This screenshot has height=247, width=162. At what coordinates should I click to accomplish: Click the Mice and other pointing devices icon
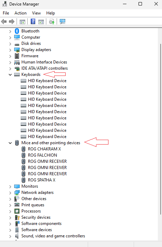17,143
